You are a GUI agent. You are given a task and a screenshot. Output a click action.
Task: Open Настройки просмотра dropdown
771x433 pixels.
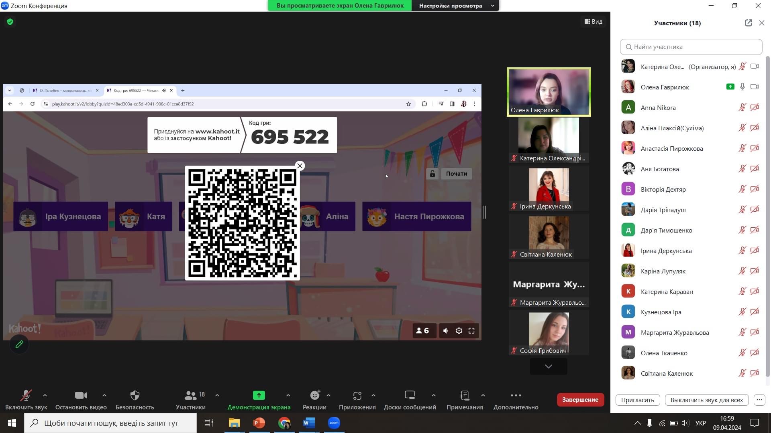point(455,6)
